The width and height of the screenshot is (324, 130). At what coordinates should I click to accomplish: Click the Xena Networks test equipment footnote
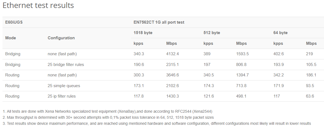point(108,111)
